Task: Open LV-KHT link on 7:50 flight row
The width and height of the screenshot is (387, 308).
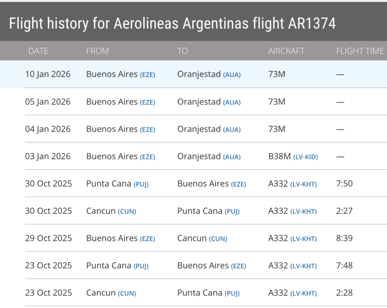Action: pyautogui.click(x=303, y=184)
